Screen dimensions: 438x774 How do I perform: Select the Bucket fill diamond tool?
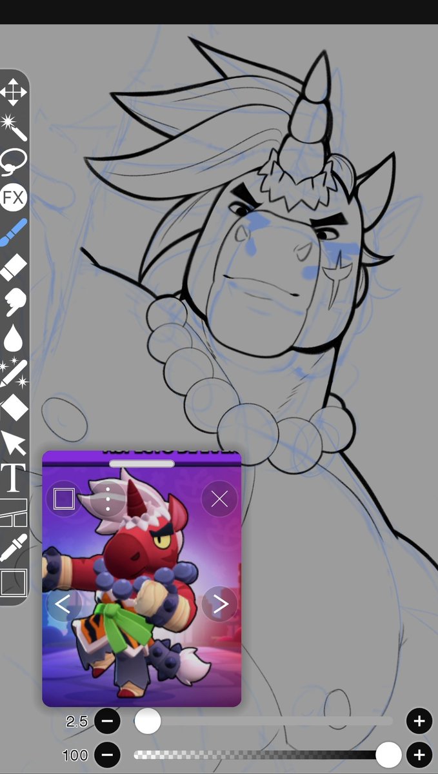[x=13, y=407]
